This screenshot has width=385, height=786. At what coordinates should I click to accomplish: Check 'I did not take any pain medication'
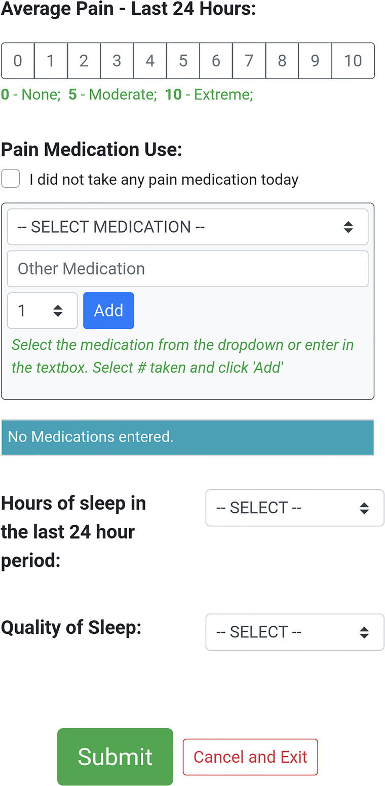11,179
